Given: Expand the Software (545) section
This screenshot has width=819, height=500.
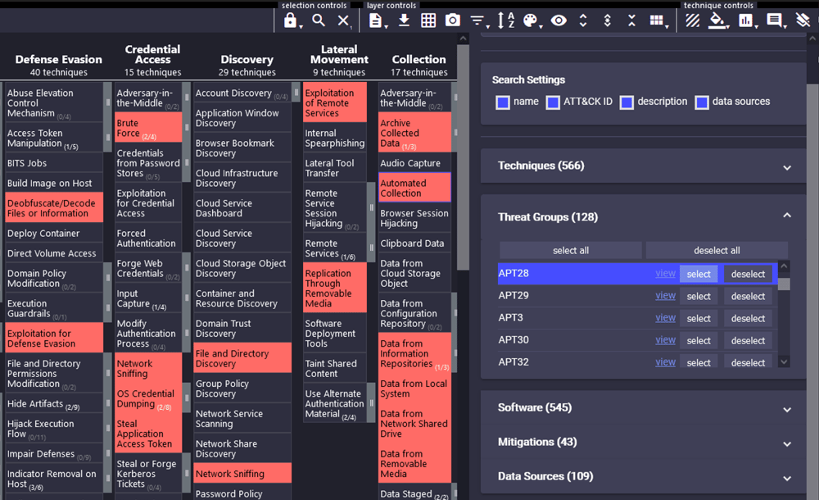Looking at the screenshot, I should tap(644, 407).
